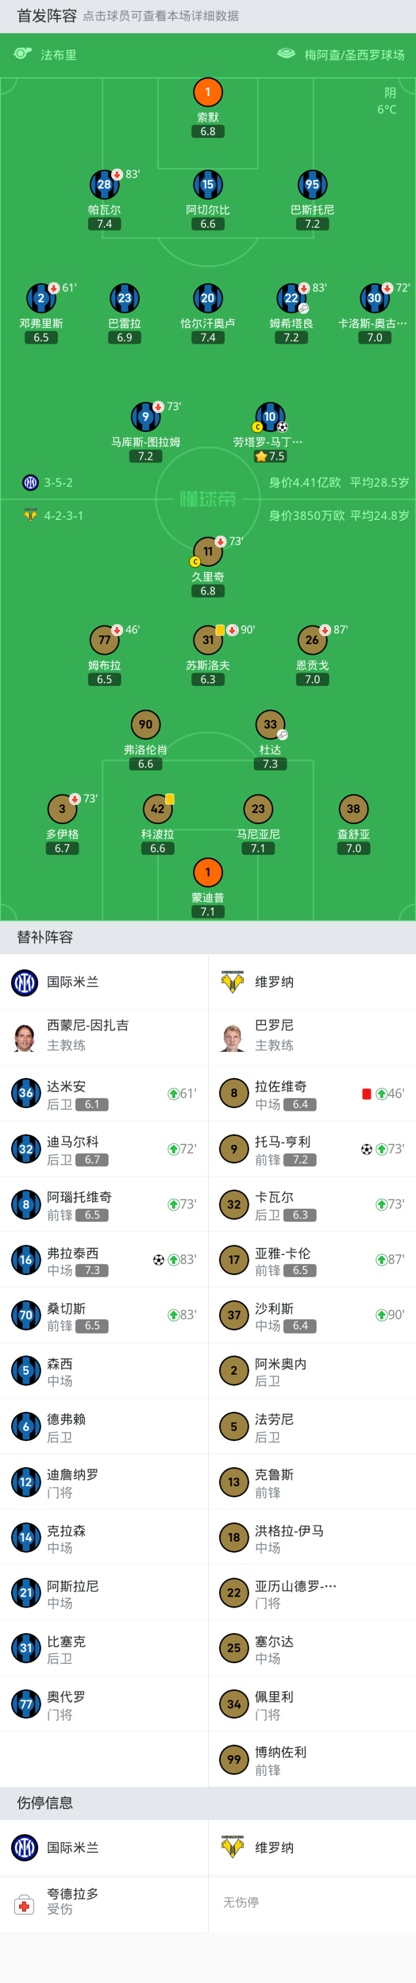The width and height of the screenshot is (416, 1983).
Task: Click Verona crest in substitutes header
Action: click(x=232, y=981)
